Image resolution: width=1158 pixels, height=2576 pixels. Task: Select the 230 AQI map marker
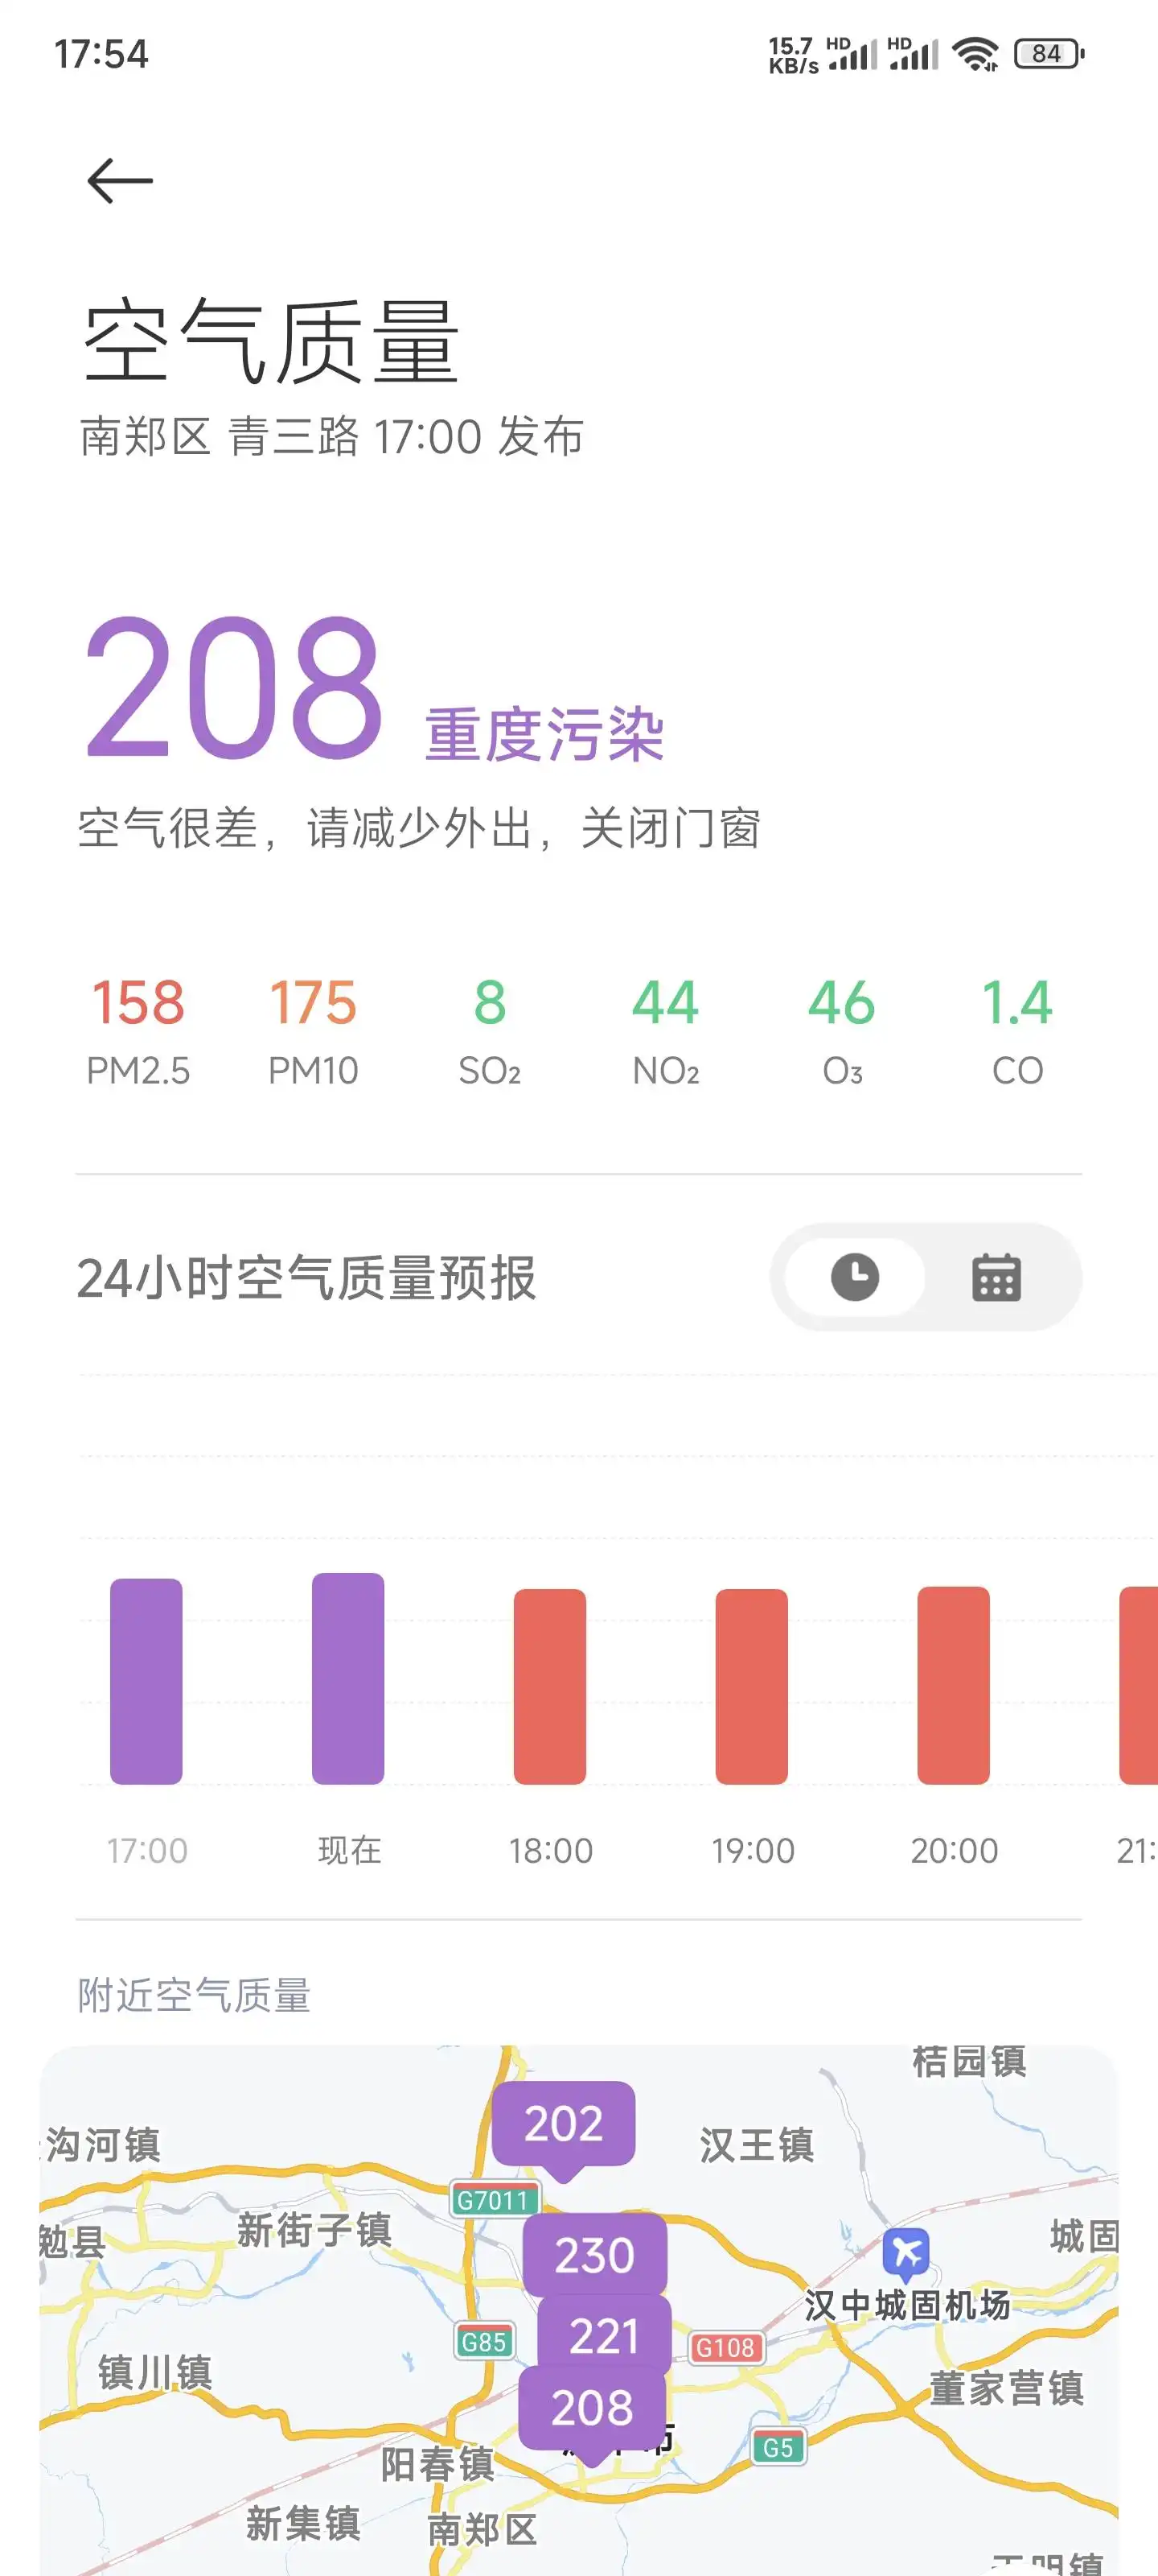pos(594,2255)
